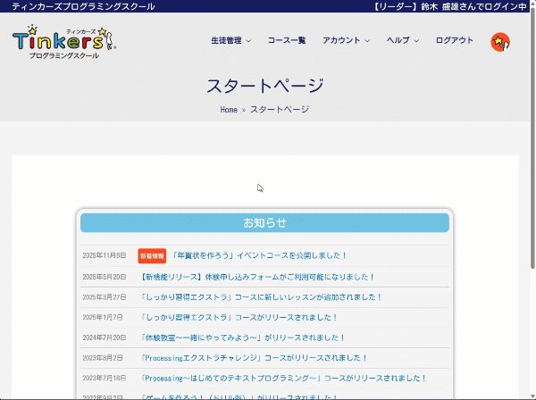This screenshot has height=400, width=536.
Task: Click the Tinkers logo
Action: [64, 42]
